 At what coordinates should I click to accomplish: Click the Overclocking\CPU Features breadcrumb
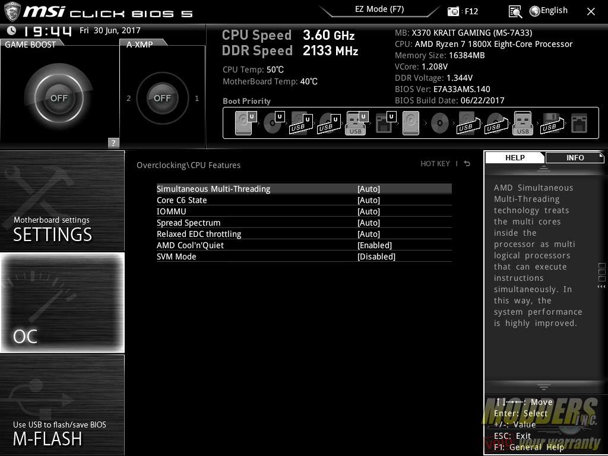[188, 165]
